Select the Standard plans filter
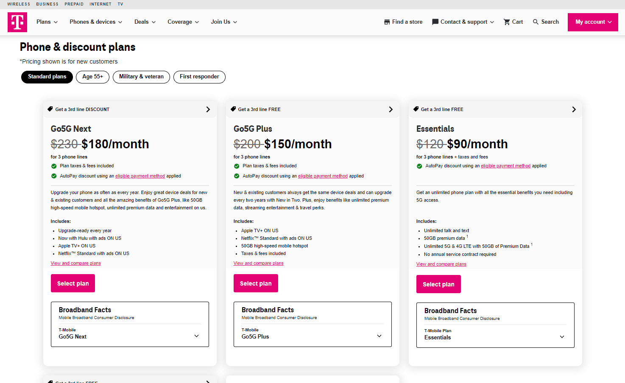 pyautogui.click(x=47, y=77)
